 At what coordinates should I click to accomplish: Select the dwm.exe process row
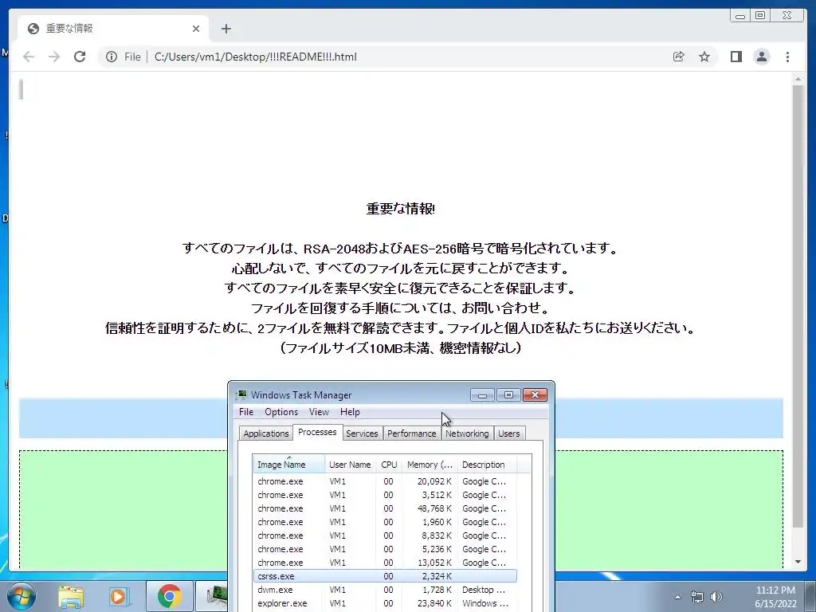pyautogui.click(x=385, y=590)
